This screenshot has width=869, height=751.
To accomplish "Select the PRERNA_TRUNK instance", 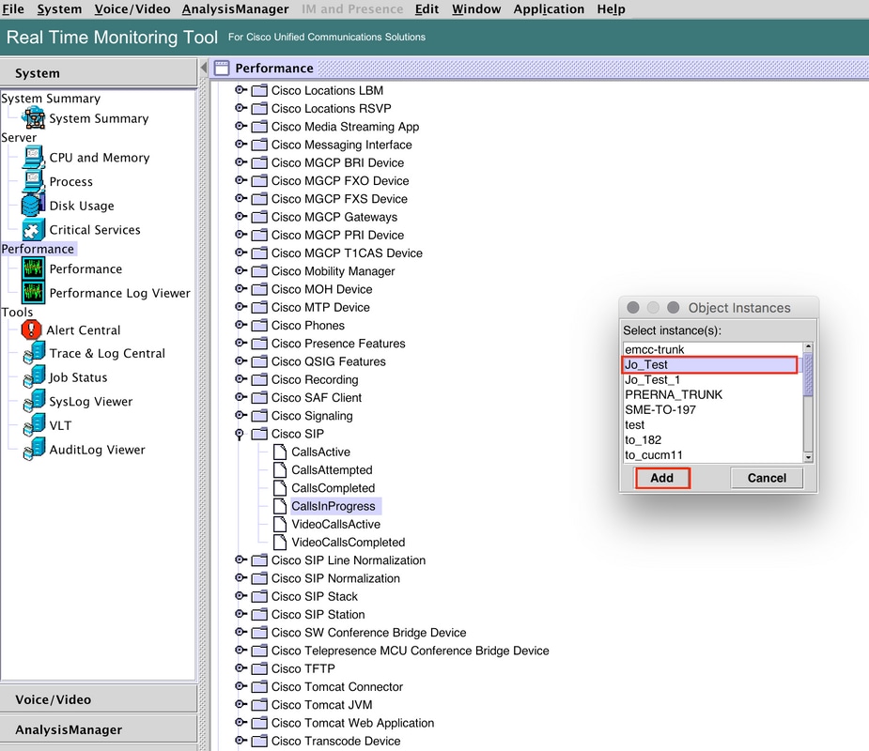I will [713, 395].
